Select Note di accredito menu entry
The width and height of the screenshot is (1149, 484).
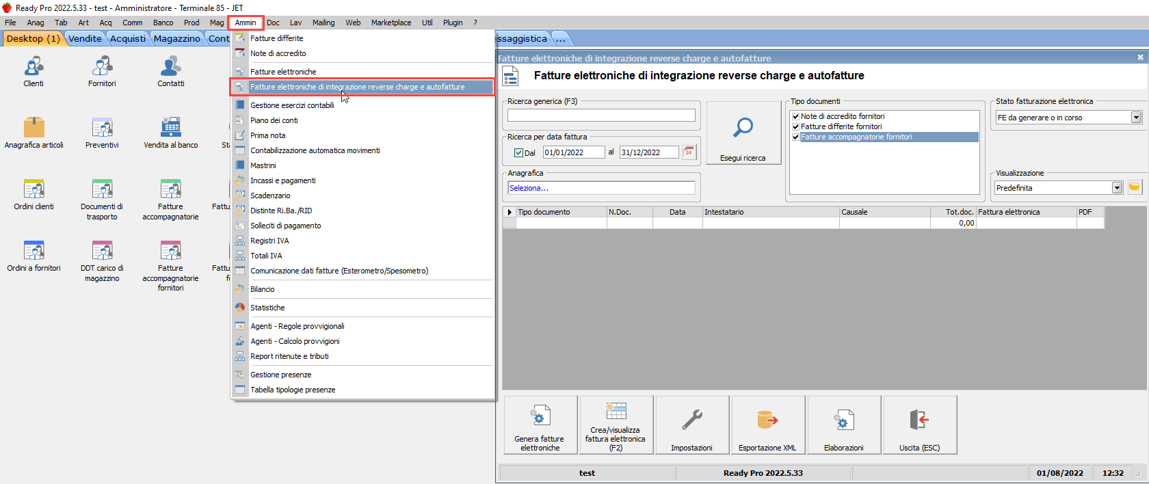pos(362,53)
